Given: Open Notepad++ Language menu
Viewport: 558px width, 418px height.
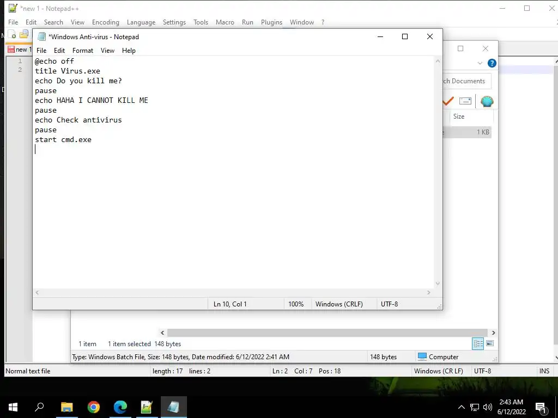Looking at the screenshot, I should (x=141, y=22).
